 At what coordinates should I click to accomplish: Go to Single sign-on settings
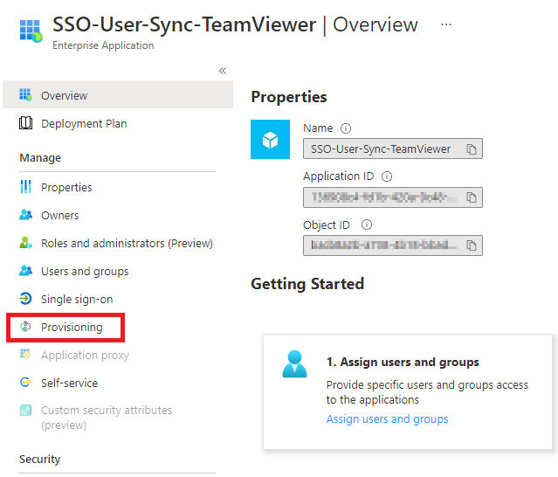tap(77, 299)
